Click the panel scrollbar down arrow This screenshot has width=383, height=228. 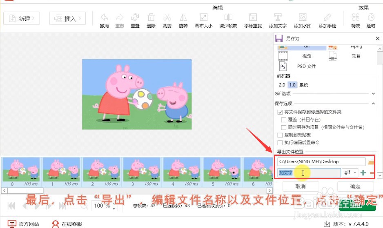(x=380, y=175)
